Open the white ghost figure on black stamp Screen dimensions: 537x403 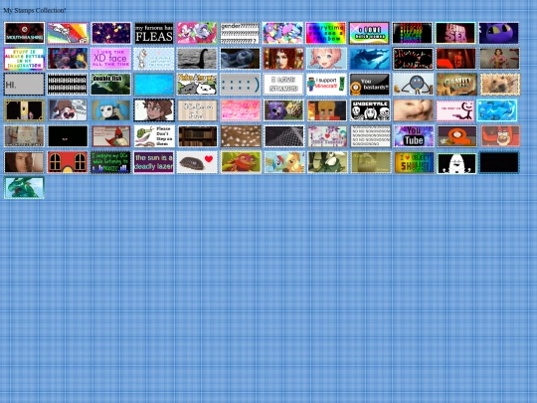(456, 162)
